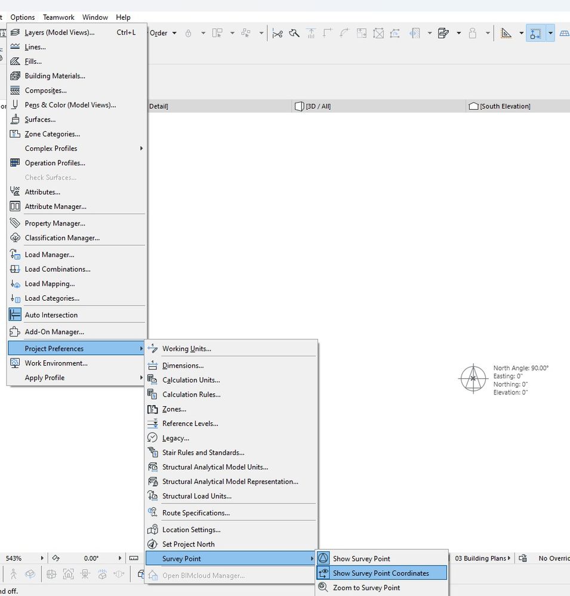Open Structural Analytical Model Units
The height and width of the screenshot is (596, 570).
231,467
